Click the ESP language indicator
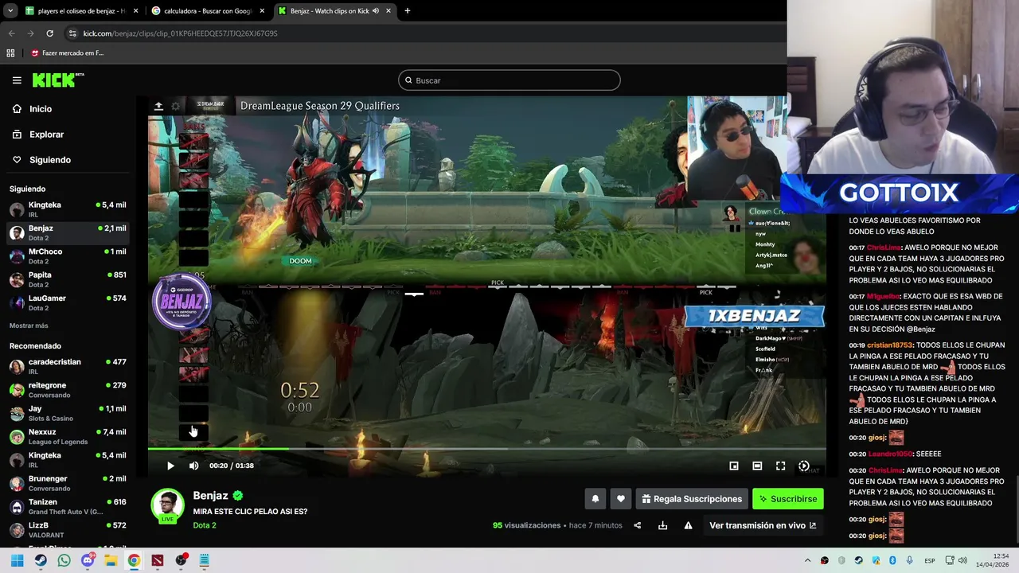Screen dimensions: 1019x573 point(929,561)
